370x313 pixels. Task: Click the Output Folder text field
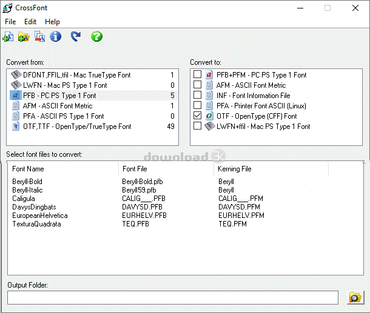pyautogui.click(x=172, y=297)
